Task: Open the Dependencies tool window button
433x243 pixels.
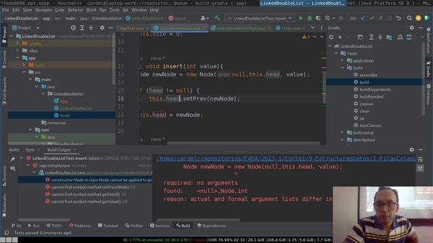Action: [x=212, y=225]
